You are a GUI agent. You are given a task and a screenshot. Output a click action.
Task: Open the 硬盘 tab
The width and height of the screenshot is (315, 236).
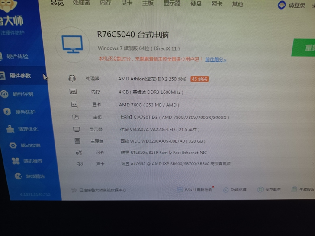point(196,4)
